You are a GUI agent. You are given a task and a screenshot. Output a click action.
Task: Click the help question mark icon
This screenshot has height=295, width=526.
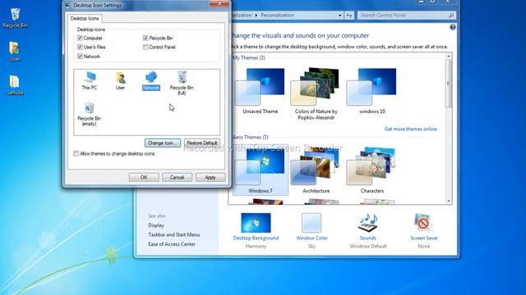point(453,27)
